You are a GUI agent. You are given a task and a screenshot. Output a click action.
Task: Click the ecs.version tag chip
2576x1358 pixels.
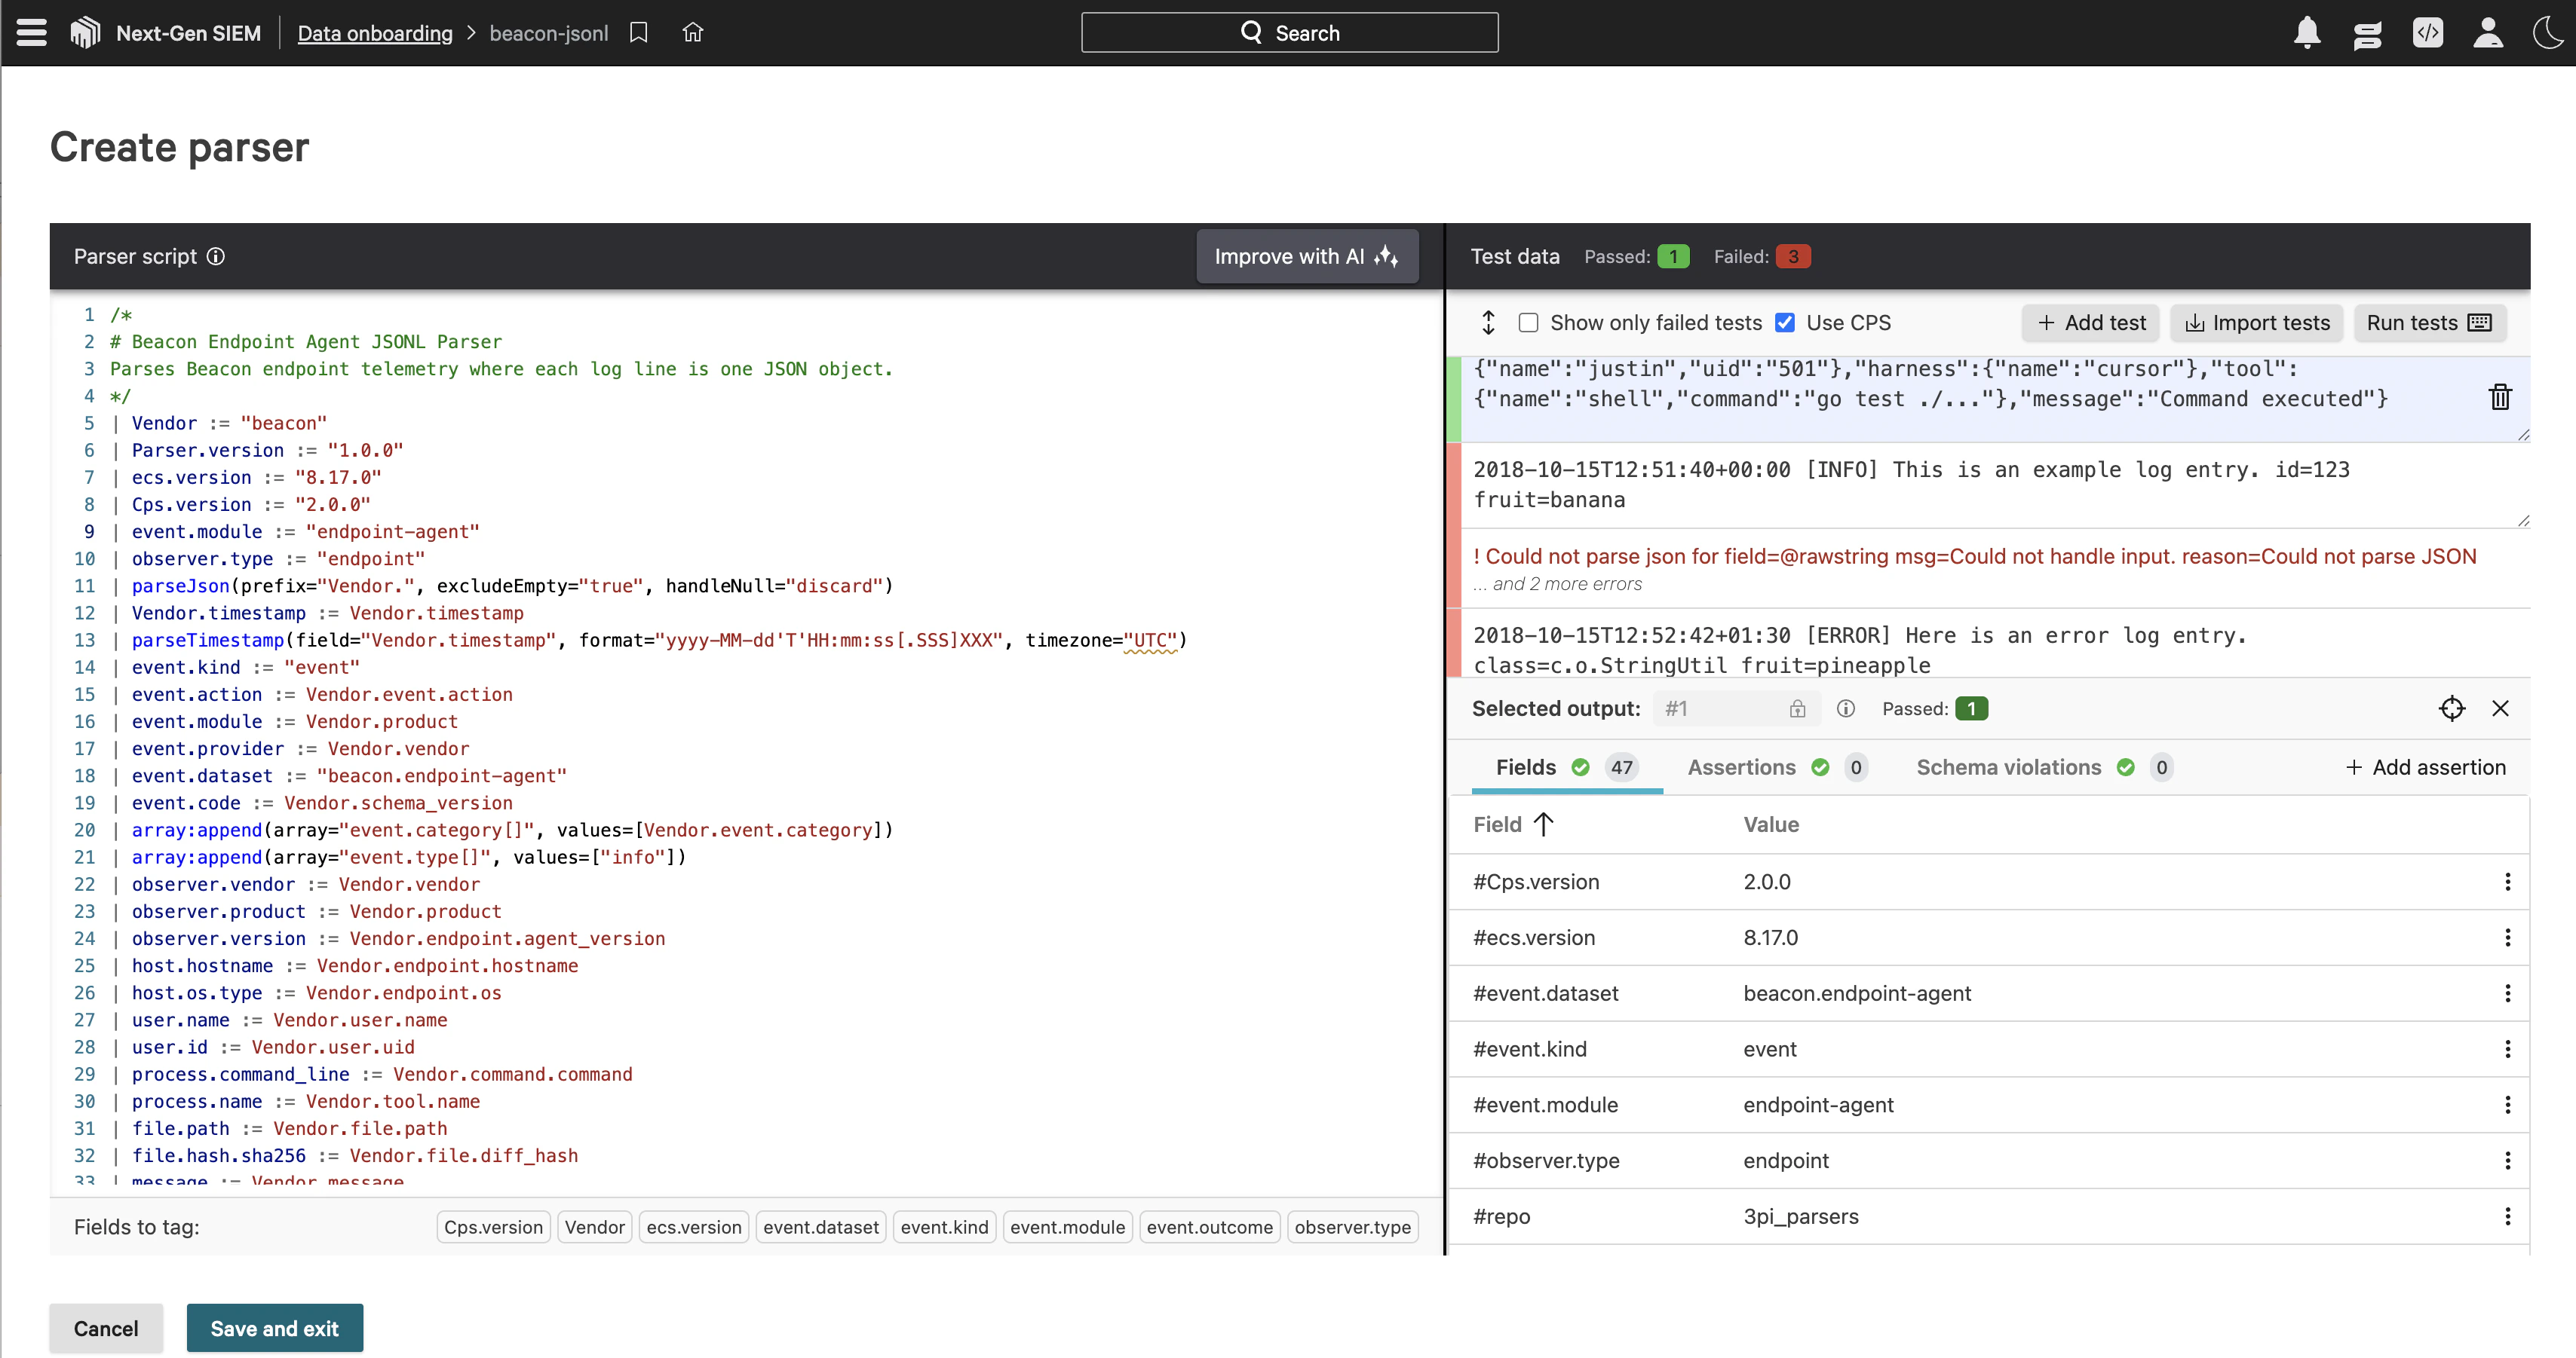(x=694, y=1227)
